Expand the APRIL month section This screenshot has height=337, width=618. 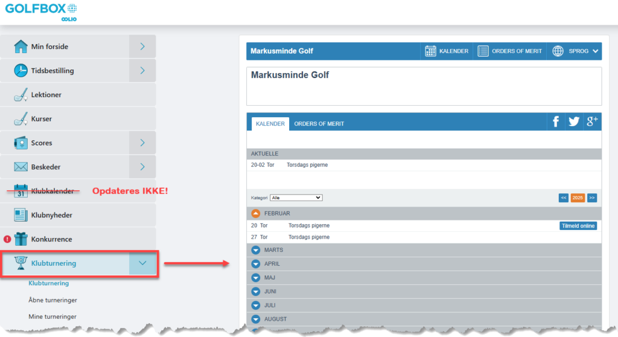point(255,264)
